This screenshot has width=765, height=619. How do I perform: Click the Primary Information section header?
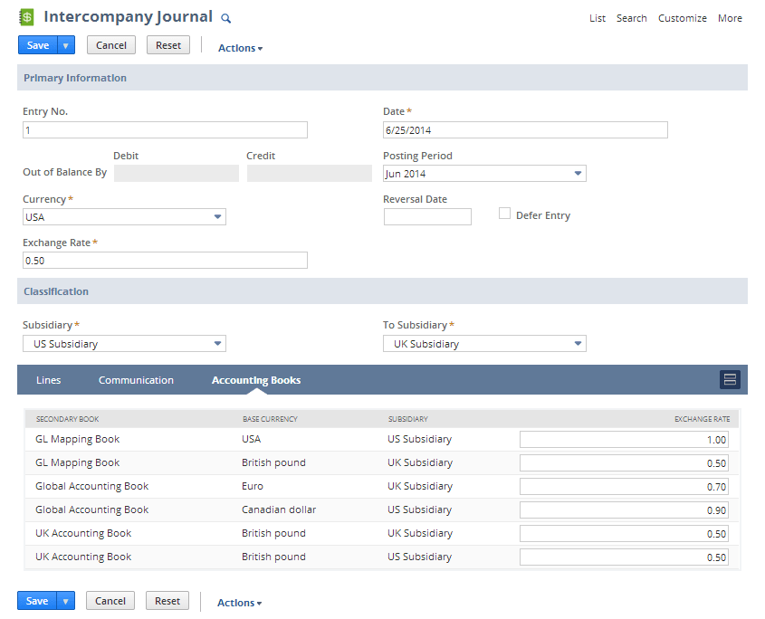382,78
